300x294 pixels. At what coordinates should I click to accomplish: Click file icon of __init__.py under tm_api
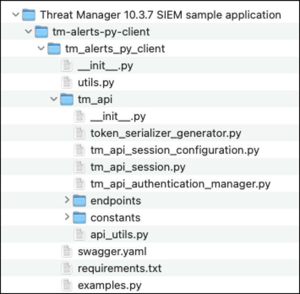[x=79, y=116]
